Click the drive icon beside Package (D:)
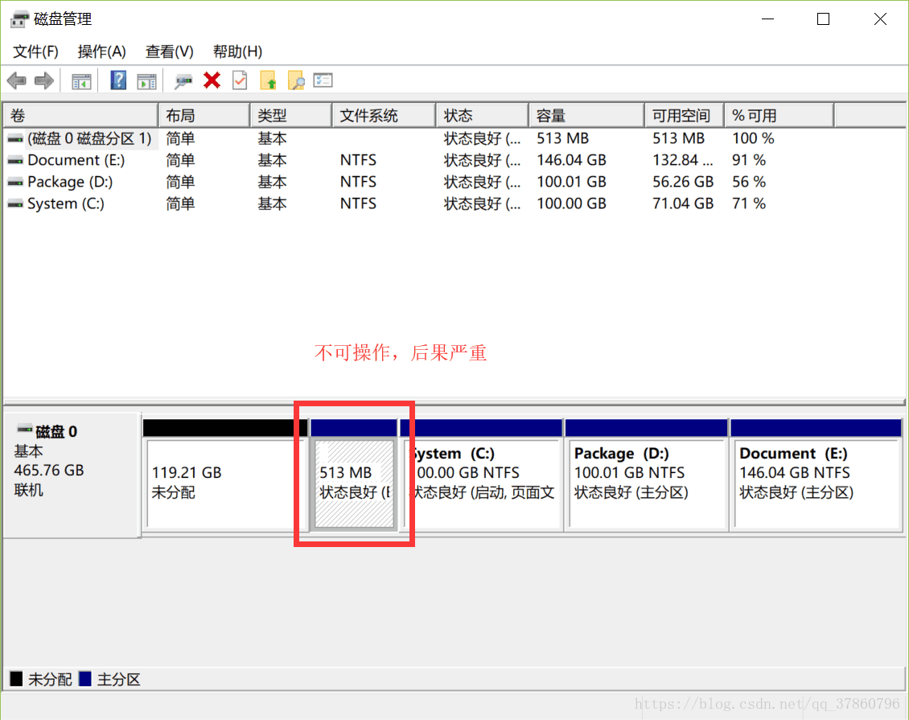Screen dimensions: 909x720 coord(15,182)
